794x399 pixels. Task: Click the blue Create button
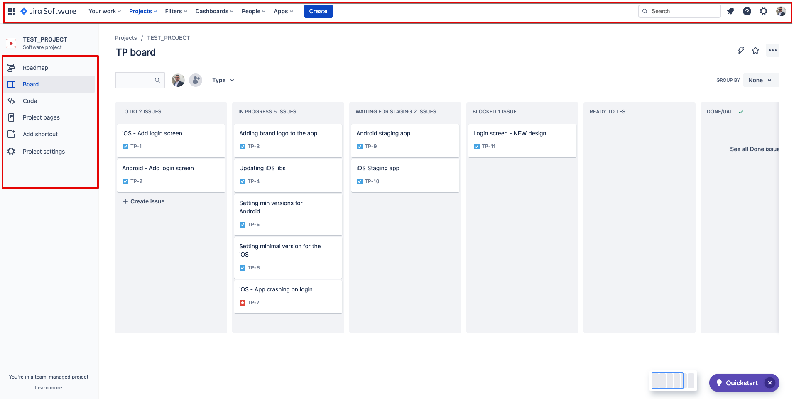(x=318, y=11)
